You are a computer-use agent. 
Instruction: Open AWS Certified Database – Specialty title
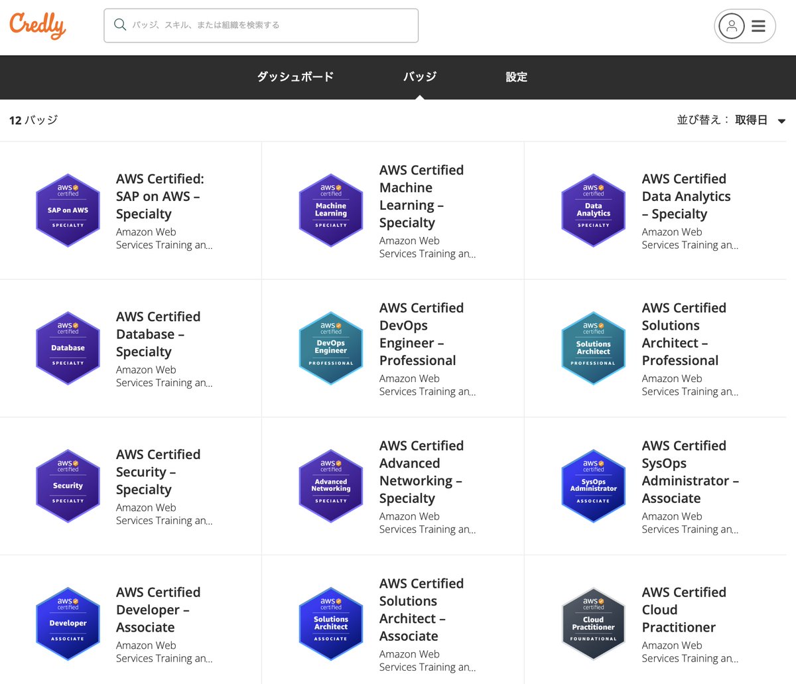pyautogui.click(x=159, y=334)
